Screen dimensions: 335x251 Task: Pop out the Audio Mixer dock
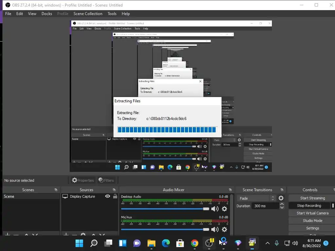click(x=230, y=190)
